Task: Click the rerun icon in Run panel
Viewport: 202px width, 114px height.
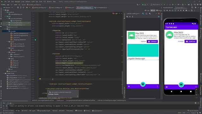Action: (3, 106)
